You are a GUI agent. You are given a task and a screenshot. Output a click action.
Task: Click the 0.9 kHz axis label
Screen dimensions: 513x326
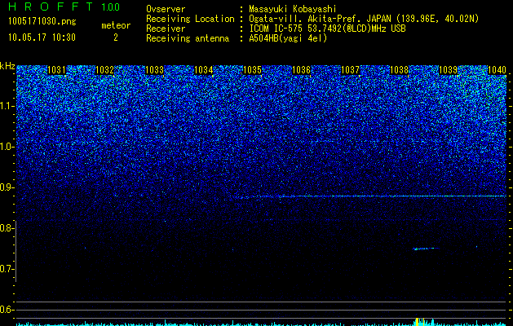pos(7,187)
